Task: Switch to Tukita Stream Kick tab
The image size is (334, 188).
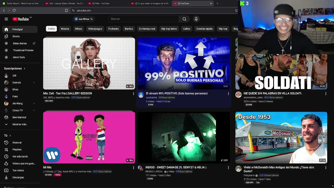Action: (x=21, y=3)
